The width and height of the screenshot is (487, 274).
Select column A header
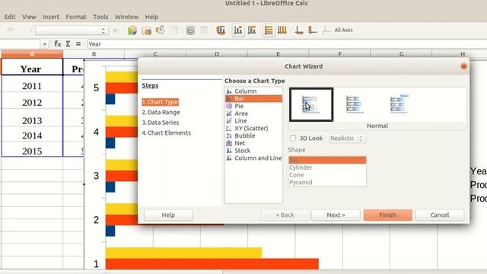(x=32, y=54)
